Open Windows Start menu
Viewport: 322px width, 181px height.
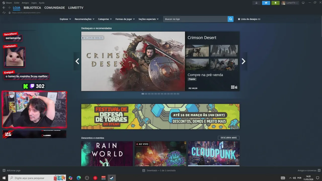pyautogui.click(x=4, y=178)
